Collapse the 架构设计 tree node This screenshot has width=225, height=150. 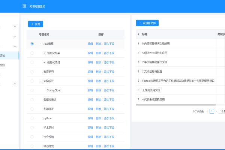pyautogui.click(x=40, y=81)
